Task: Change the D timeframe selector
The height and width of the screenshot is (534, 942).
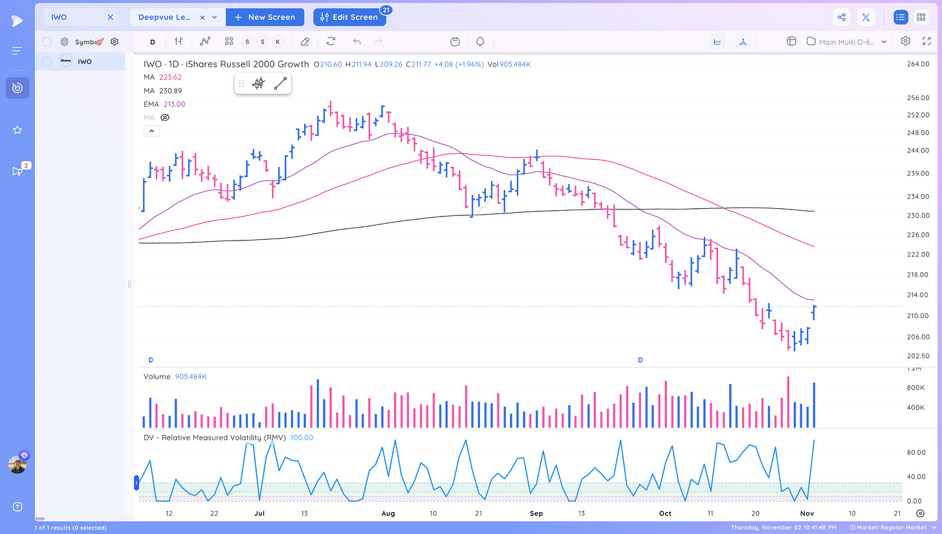Action: coord(153,41)
